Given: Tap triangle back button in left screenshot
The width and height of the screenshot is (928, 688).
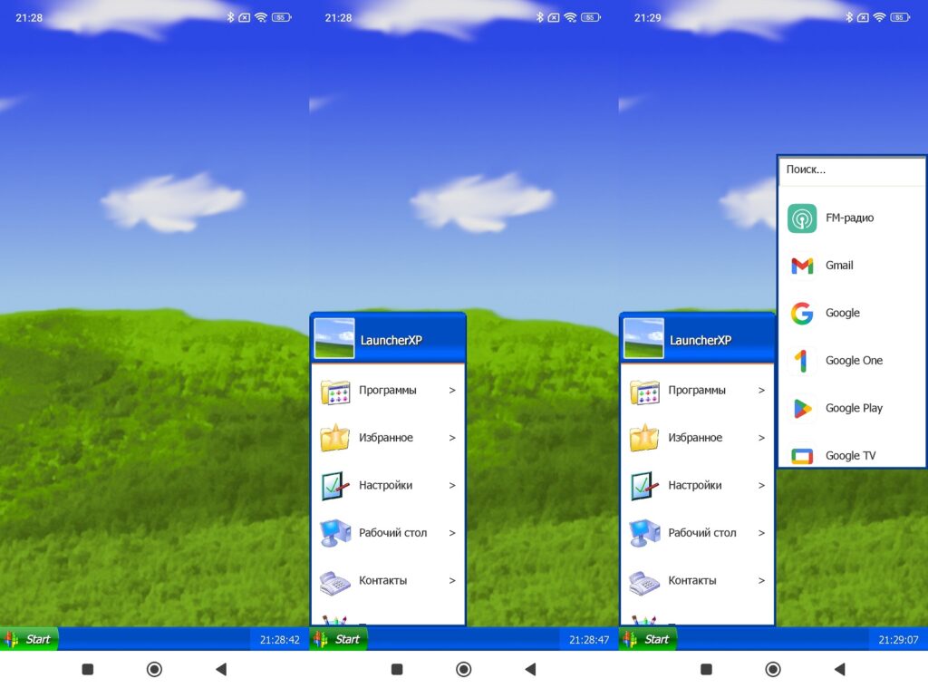Looking at the screenshot, I should tap(221, 670).
